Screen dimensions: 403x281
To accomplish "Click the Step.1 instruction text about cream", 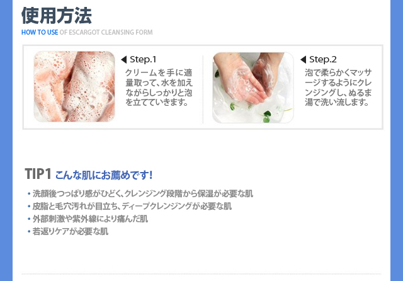I will [x=159, y=88].
